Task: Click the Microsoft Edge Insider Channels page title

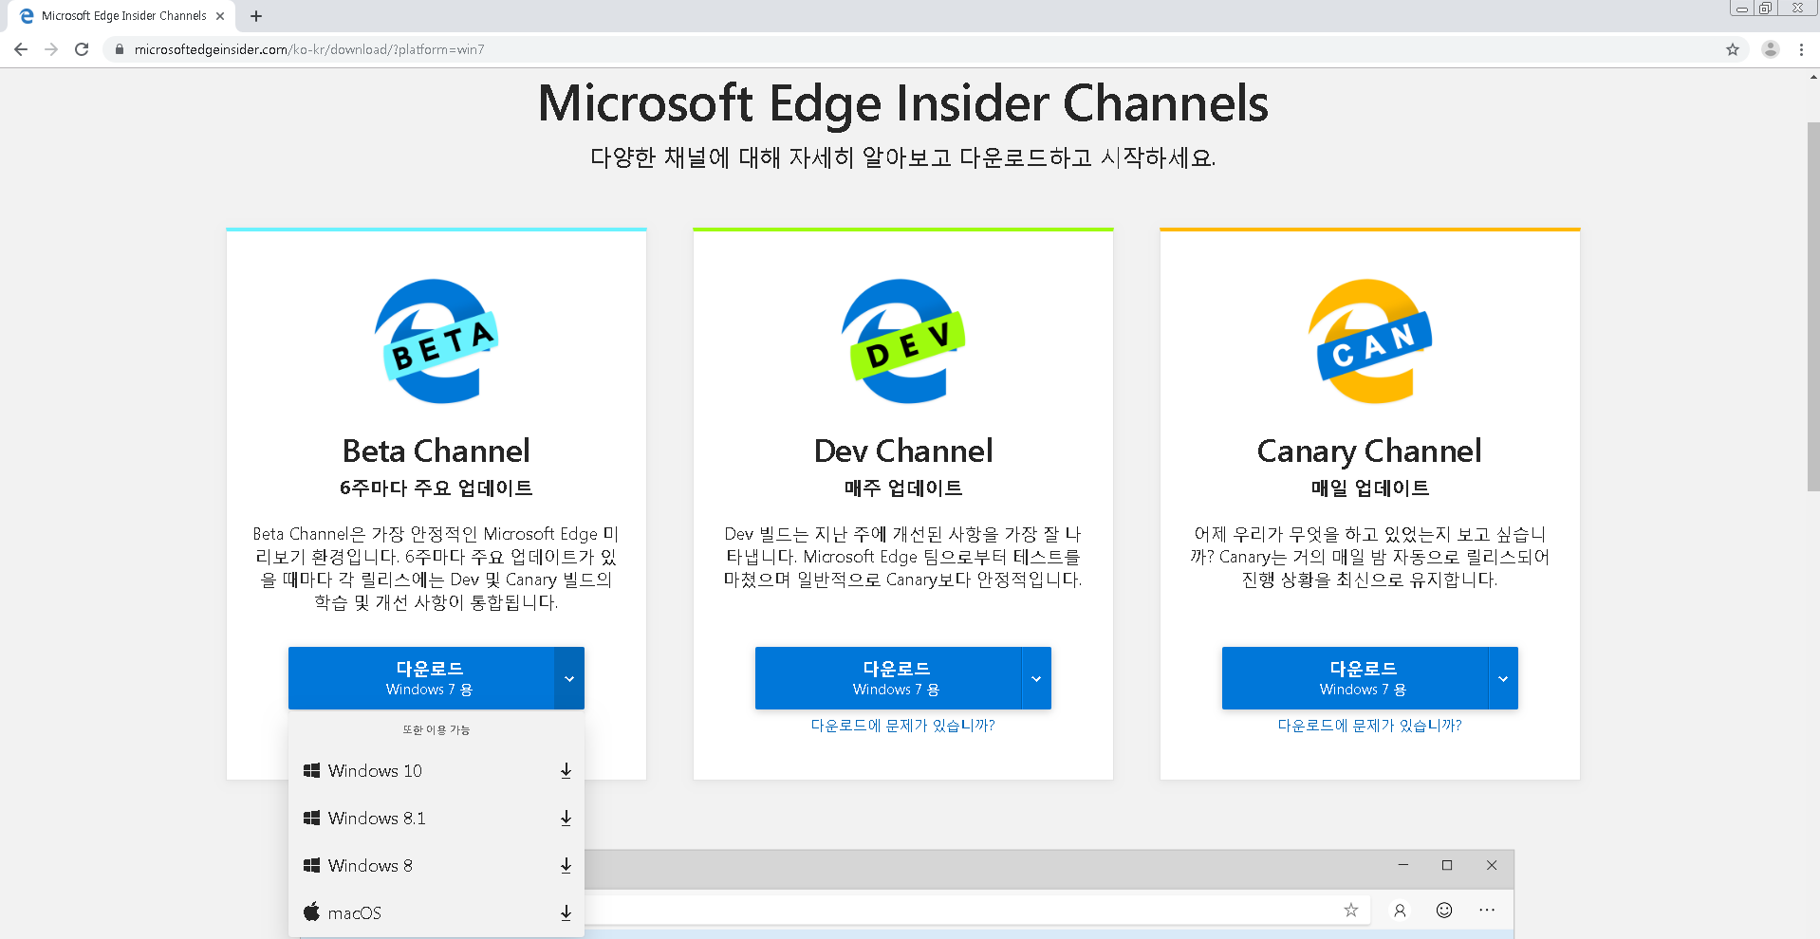Action: 903,103
